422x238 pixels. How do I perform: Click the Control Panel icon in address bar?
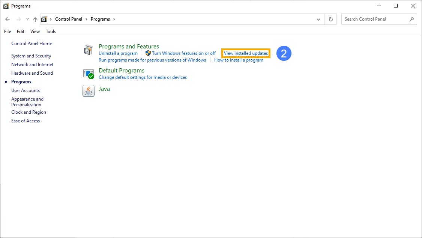click(x=44, y=19)
